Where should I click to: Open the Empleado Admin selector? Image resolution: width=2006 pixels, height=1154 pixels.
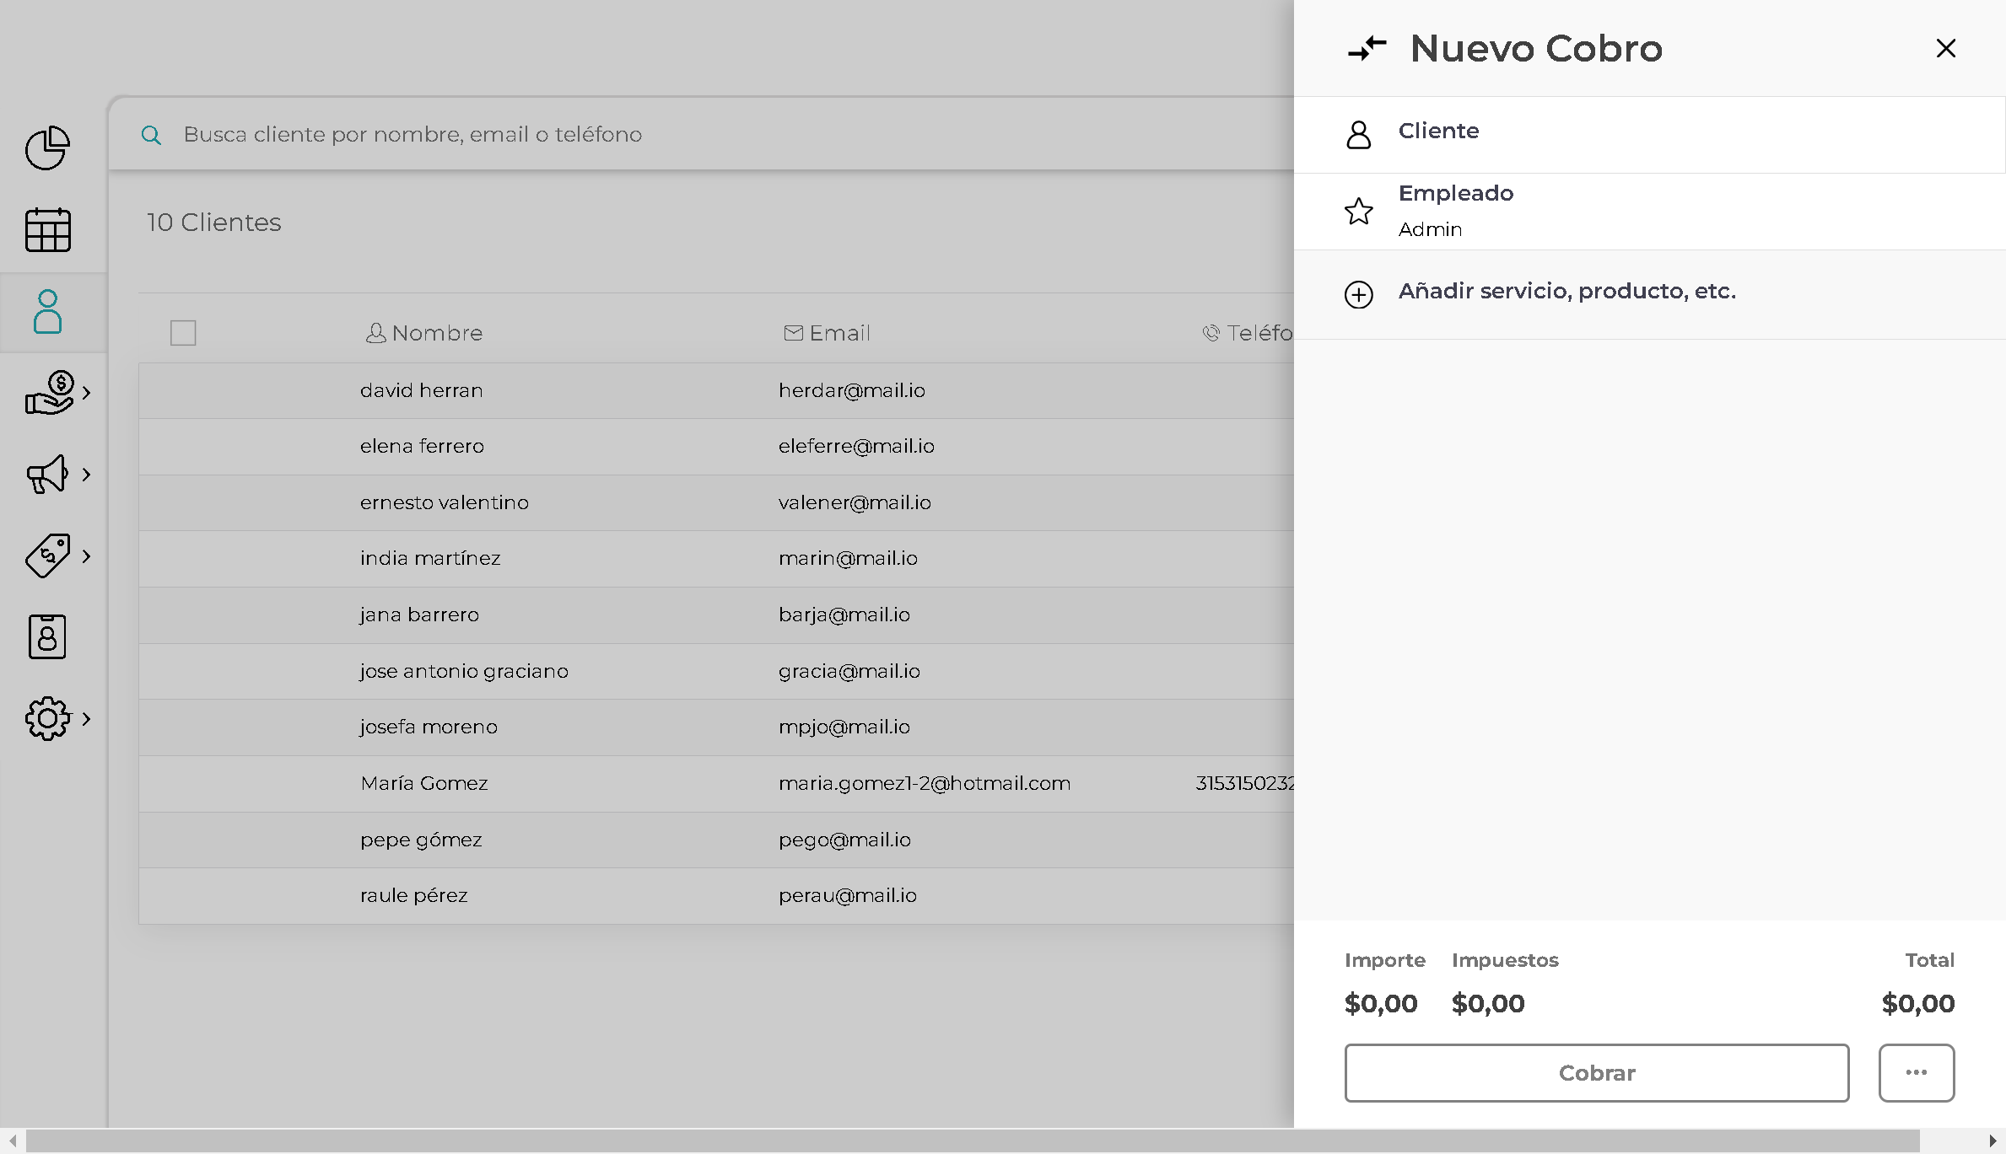1649,211
